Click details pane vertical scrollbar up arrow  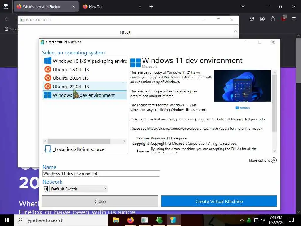coord(275,72)
